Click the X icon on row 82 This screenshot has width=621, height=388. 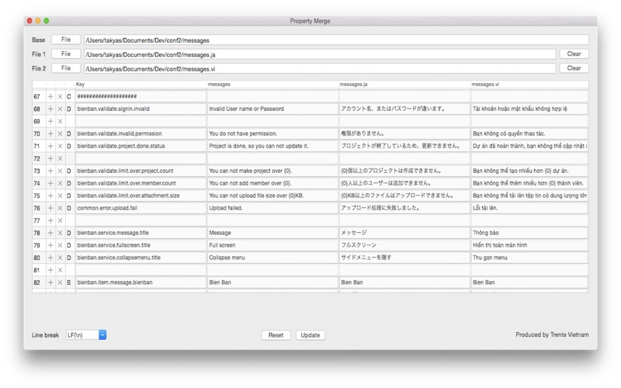point(61,282)
